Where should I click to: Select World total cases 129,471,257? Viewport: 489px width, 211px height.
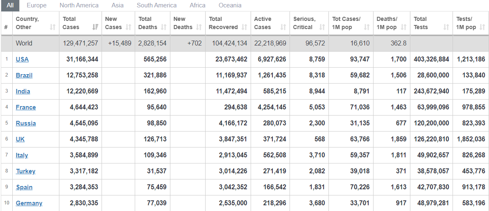pyautogui.click(x=80, y=43)
